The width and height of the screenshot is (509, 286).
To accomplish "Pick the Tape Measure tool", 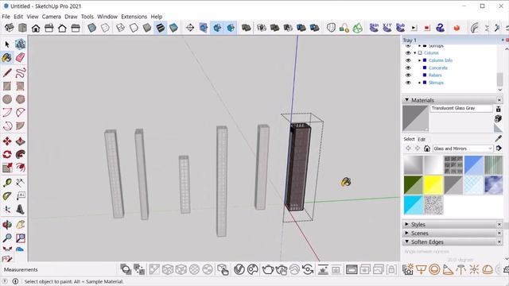I will 7,183.
